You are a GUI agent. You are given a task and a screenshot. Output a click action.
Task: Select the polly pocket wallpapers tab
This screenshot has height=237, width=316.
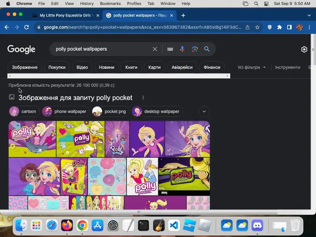click(x=140, y=15)
